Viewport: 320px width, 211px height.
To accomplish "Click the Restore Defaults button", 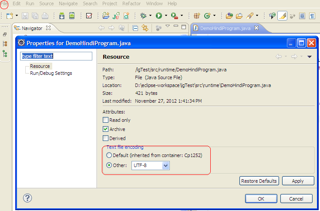I will tap(259, 181).
